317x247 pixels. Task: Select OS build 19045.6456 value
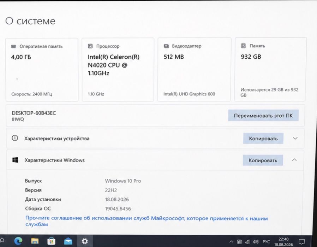coord(118,208)
